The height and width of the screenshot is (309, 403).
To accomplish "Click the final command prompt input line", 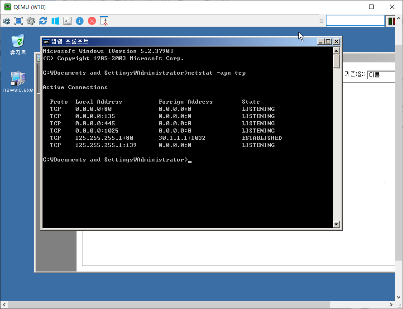I will point(117,160).
